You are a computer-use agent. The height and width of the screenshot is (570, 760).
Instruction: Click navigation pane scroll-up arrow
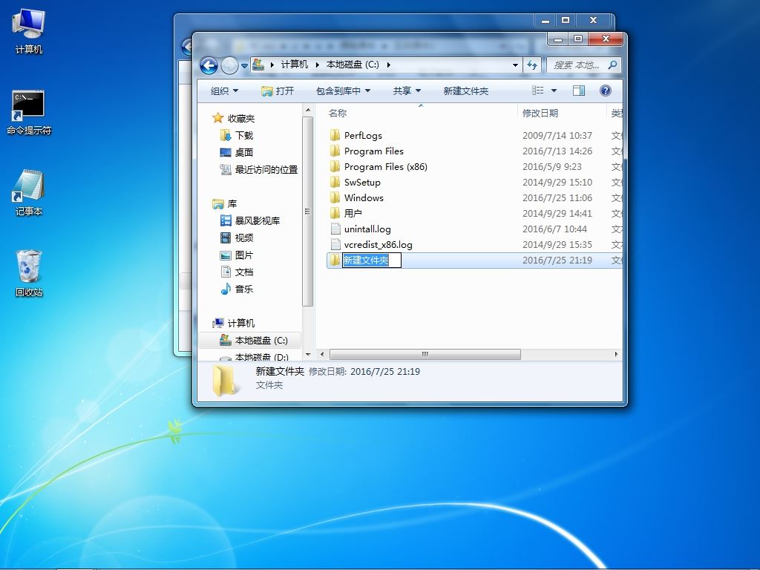pyautogui.click(x=307, y=111)
